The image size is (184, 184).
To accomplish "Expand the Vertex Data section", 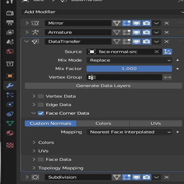I will (x=34, y=96).
